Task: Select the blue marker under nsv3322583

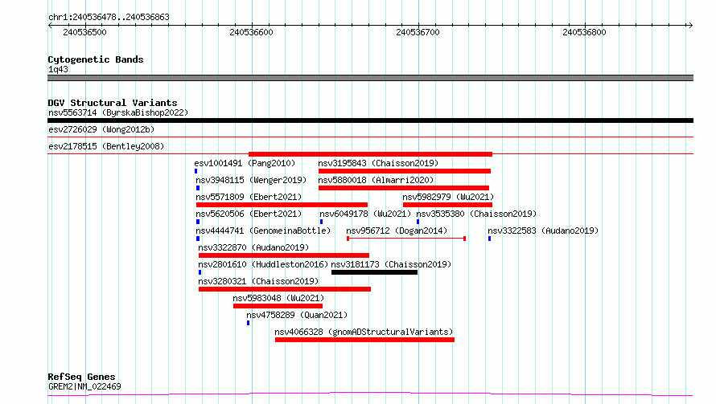Action: point(489,239)
